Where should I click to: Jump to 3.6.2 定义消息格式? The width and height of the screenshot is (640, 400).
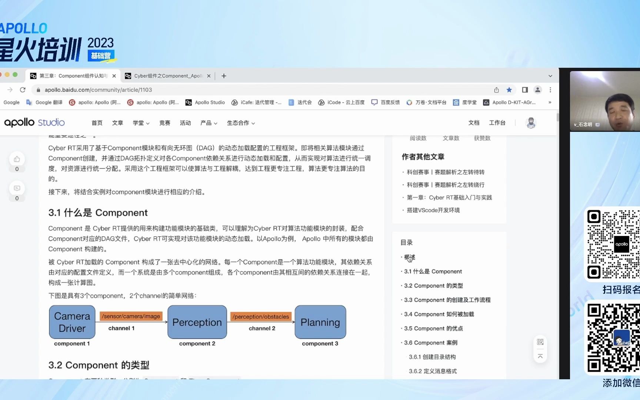(x=433, y=371)
